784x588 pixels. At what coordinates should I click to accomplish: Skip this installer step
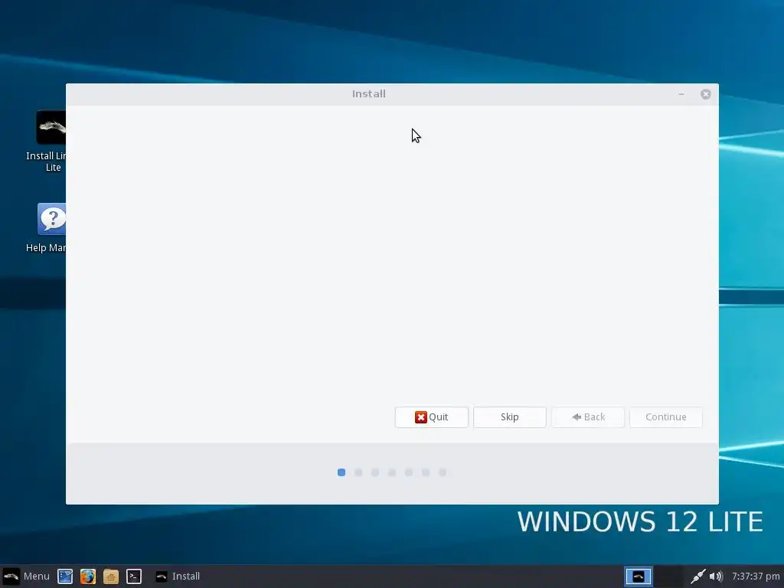[509, 417]
